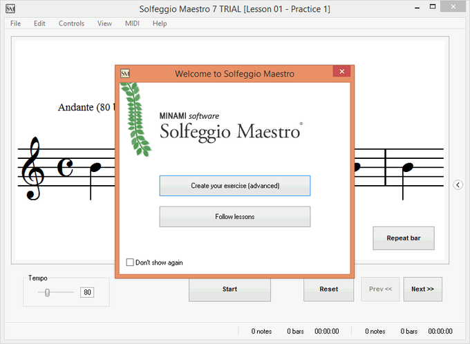Click the Reset button
Viewport: 470px width, 344px height.
click(x=328, y=289)
